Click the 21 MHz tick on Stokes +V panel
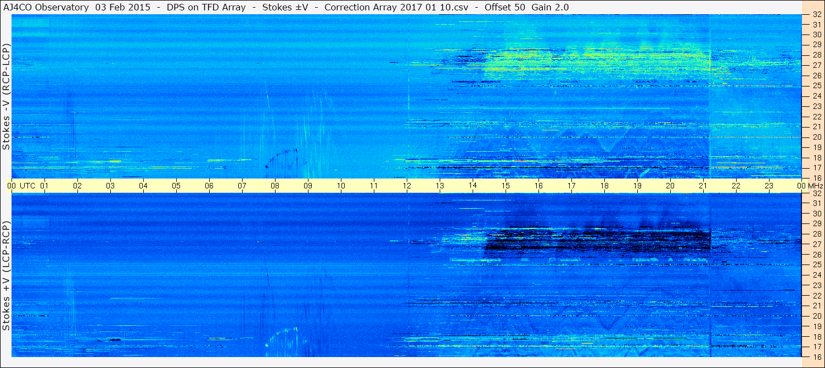 tap(816, 306)
